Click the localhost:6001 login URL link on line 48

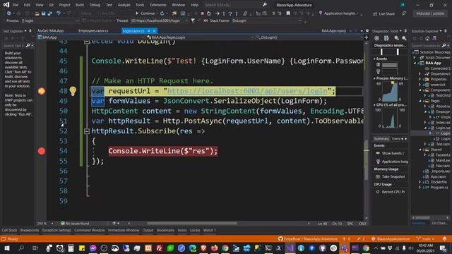click(247, 91)
